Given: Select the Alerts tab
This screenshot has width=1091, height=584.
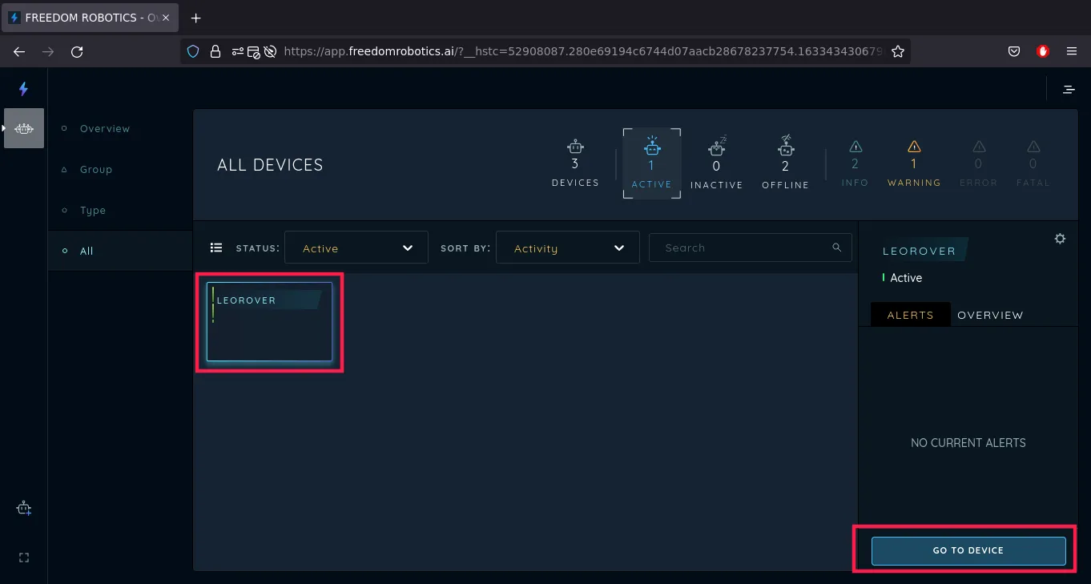Looking at the screenshot, I should (910, 315).
